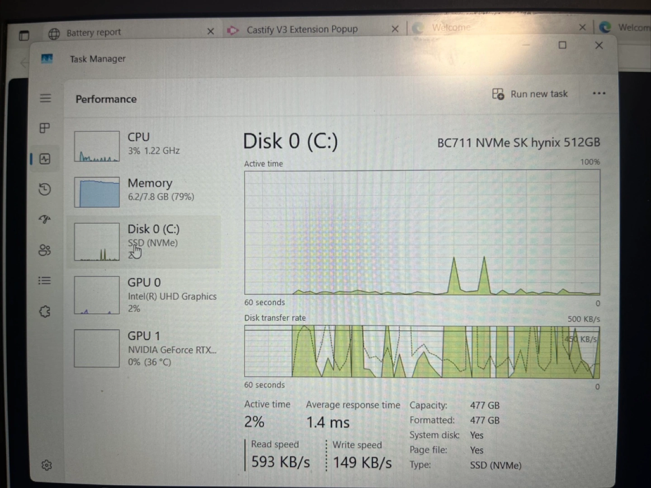
Task: Select the GPU 1 NVIDIA GeForce entry
Action: click(x=144, y=348)
